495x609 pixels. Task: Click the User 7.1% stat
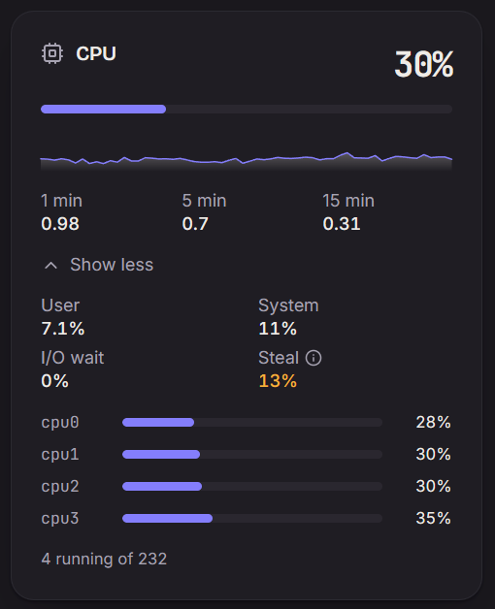pos(63,317)
